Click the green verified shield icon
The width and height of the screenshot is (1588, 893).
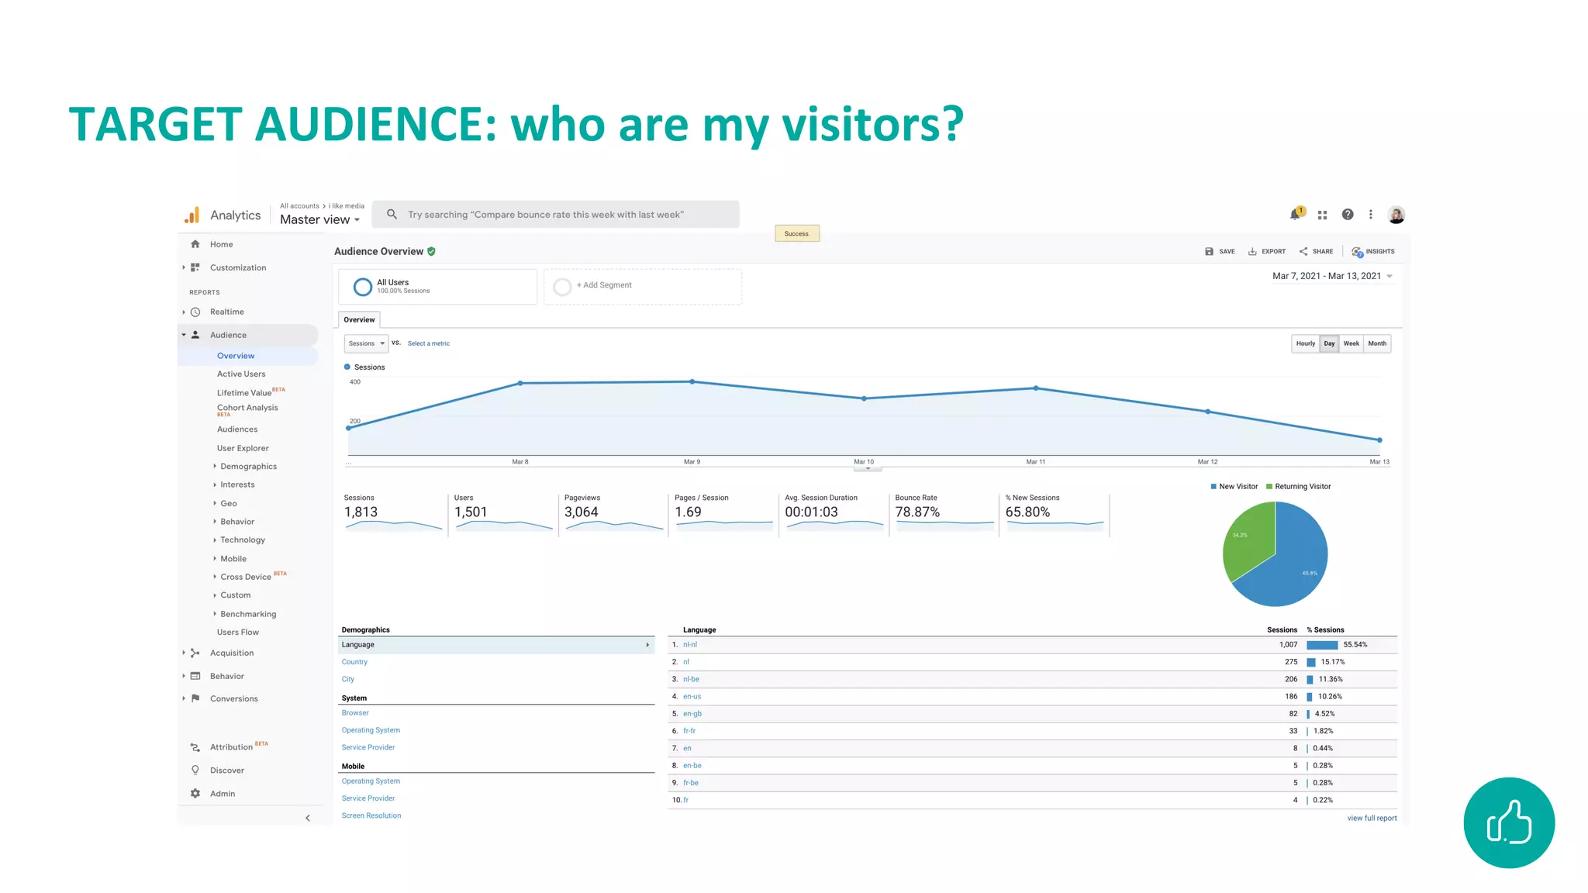point(431,251)
